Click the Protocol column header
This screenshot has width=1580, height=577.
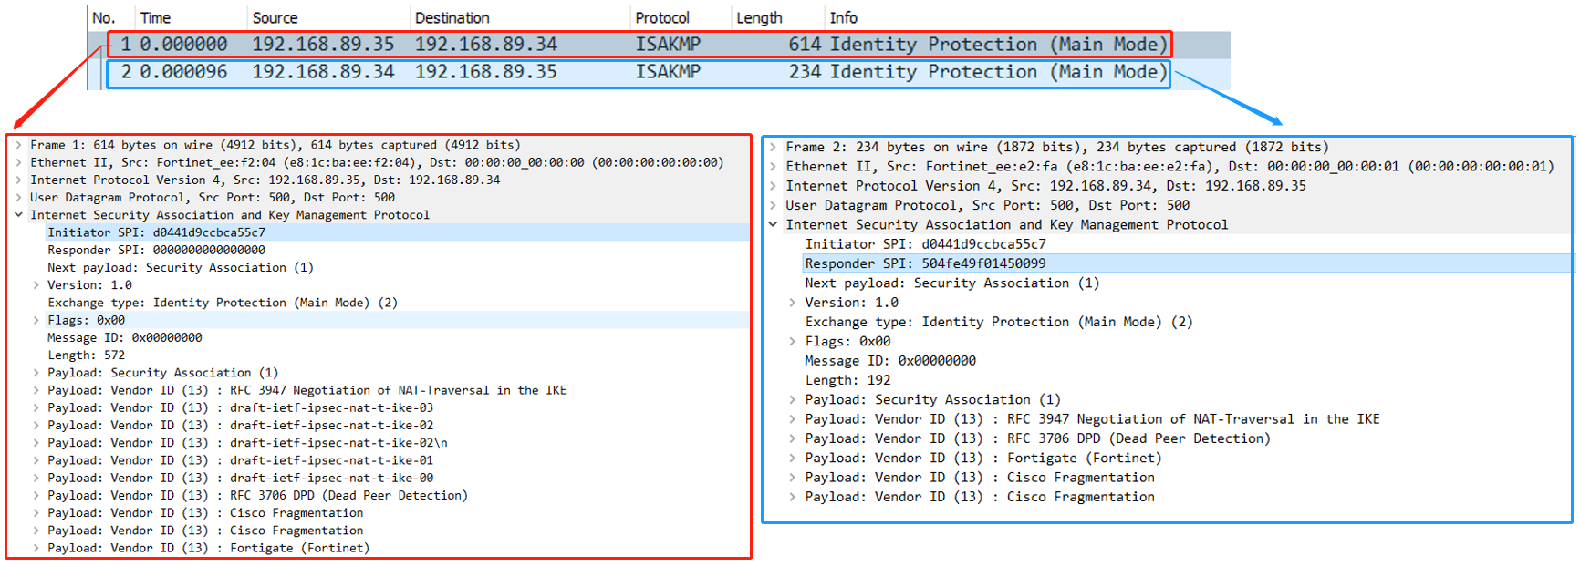point(661,18)
